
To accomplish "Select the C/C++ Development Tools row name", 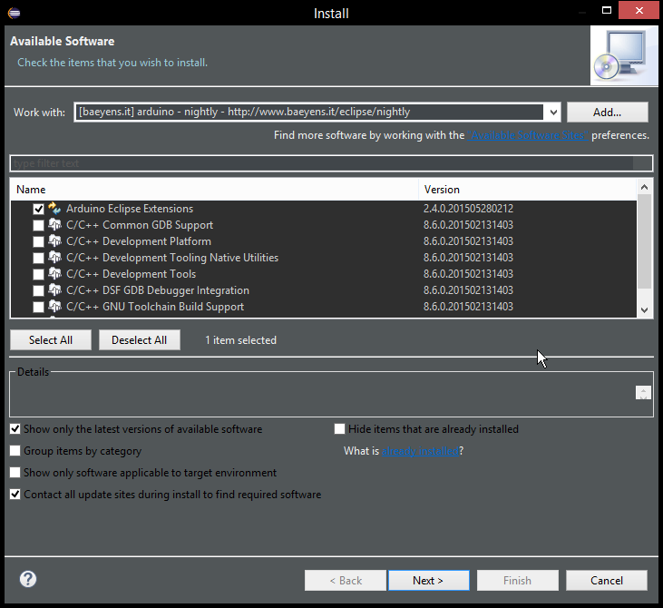I will tap(132, 274).
